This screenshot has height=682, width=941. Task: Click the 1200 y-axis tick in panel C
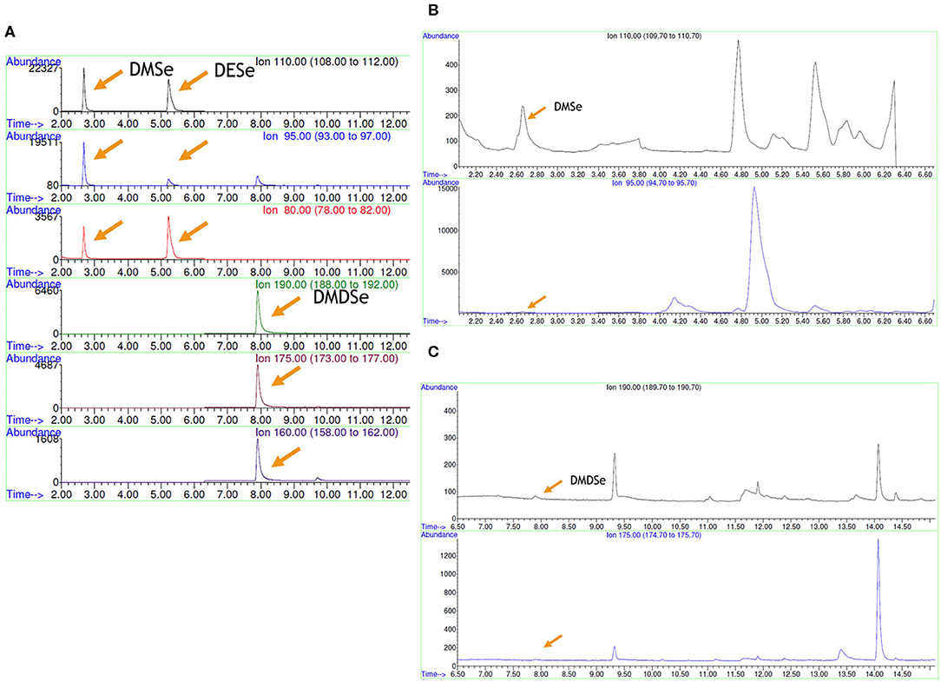[x=450, y=556]
